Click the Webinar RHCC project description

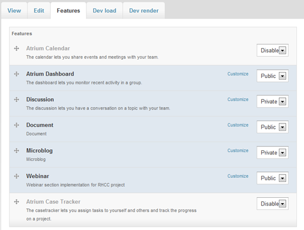point(75,185)
